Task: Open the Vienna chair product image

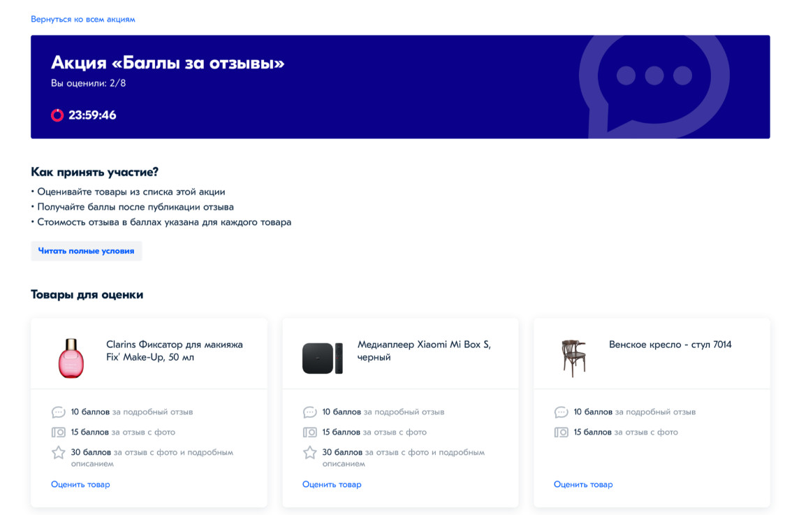Action: pyautogui.click(x=573, y=357)
